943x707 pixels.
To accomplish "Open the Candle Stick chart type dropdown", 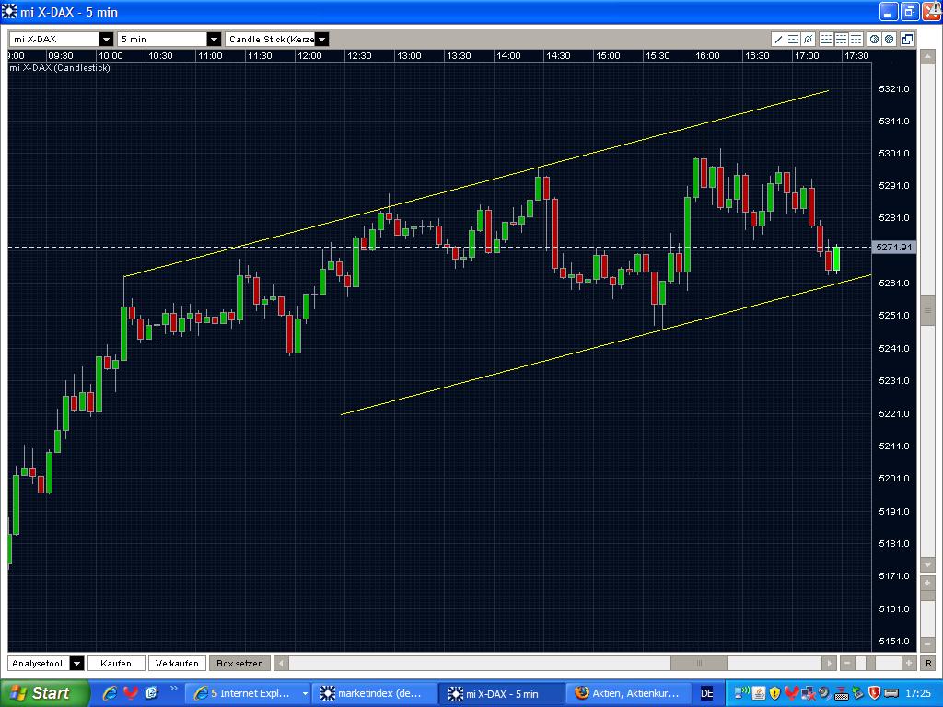I will point(321,40).
